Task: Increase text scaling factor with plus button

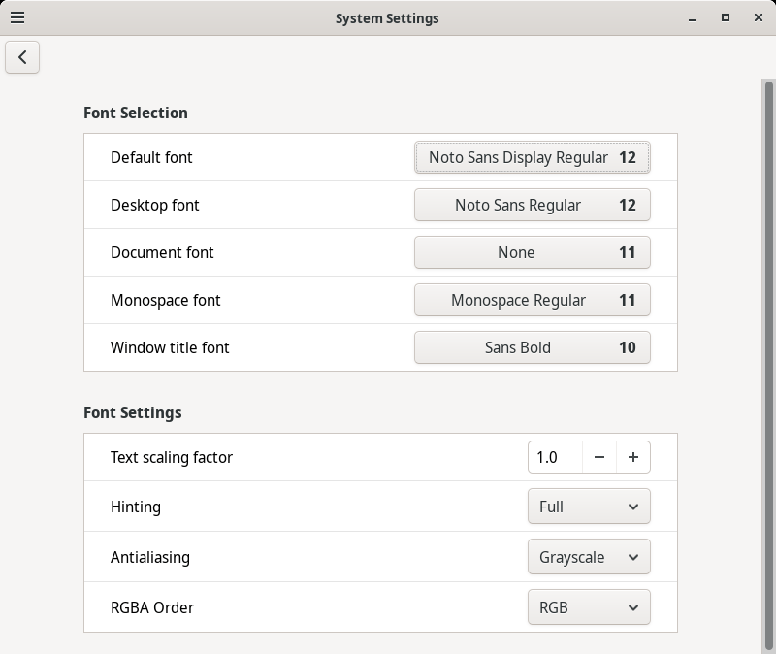Action: (x=633, y=457)
